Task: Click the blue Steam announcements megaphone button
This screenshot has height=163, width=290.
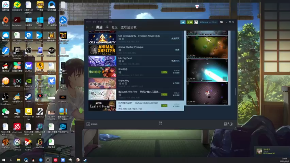Action: (183, 22)
